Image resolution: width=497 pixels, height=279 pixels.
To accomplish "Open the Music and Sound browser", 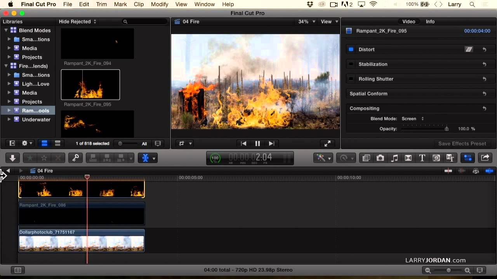I will [394, 158].
